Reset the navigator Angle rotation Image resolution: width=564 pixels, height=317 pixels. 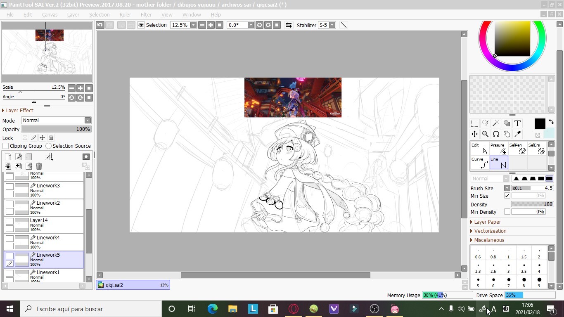coord(89,98)
